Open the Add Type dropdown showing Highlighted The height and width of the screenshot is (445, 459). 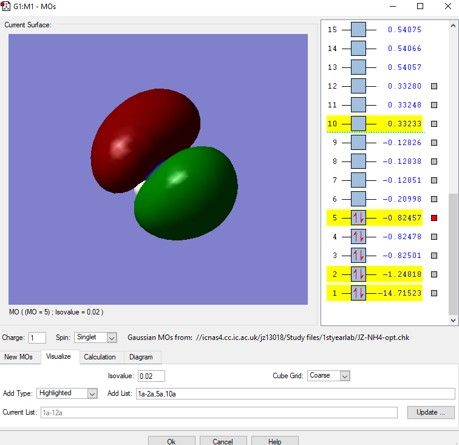click(67, 393)
